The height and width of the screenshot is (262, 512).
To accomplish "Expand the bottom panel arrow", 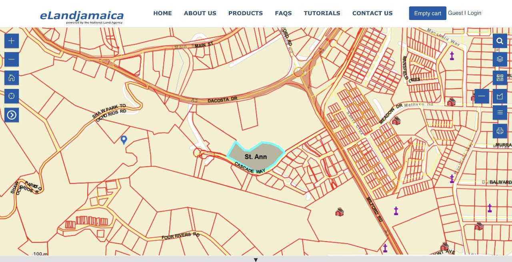I will click(x=256, y=260).
